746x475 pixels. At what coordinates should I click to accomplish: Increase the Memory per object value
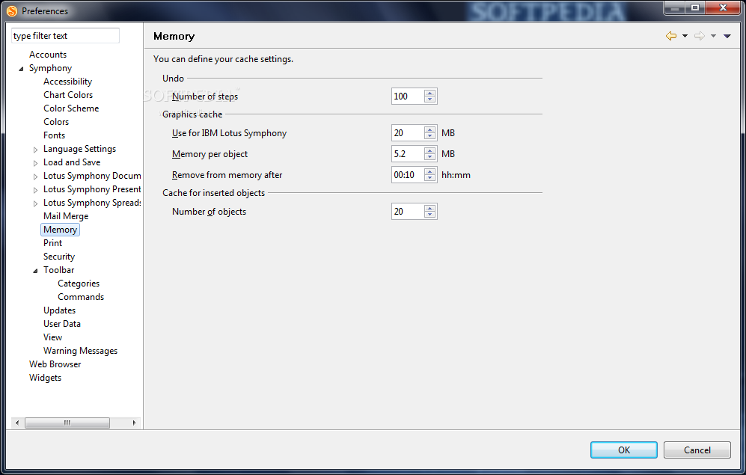click(x=430, y=150)
